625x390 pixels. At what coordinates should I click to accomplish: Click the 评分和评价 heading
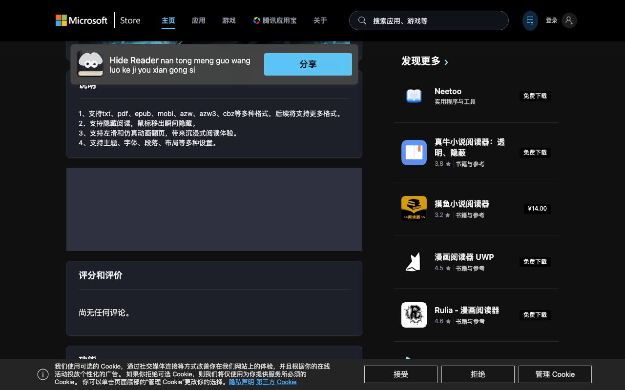coord(101,275)
